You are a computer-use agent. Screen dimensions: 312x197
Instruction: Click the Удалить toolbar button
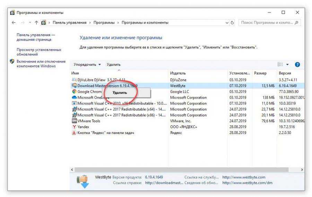point(113,64)
